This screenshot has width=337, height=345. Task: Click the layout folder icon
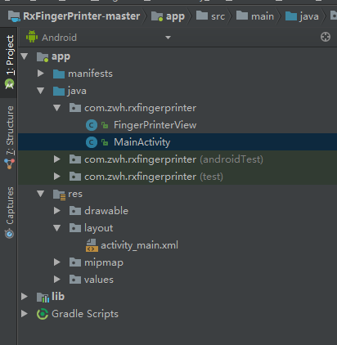point(75,228)
